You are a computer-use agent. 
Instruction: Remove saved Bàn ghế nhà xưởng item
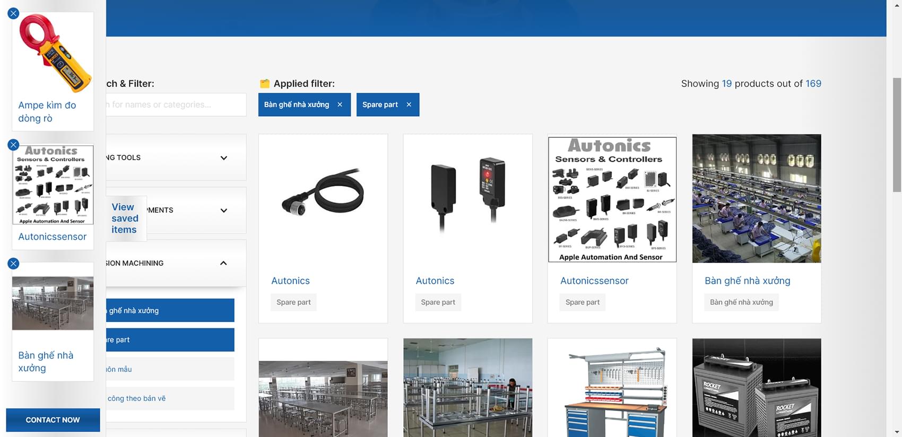[x=14, y=264]
